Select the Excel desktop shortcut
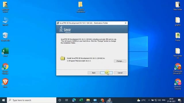184x103 pixels. pyautogui.click(x=5, y=52)
